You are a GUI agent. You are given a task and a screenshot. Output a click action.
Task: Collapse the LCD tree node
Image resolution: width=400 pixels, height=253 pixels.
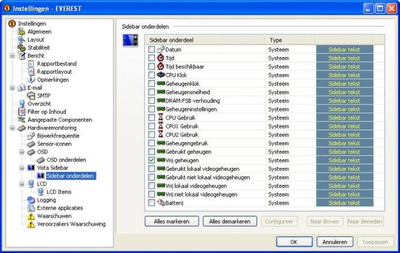click(x=22, y=184)
